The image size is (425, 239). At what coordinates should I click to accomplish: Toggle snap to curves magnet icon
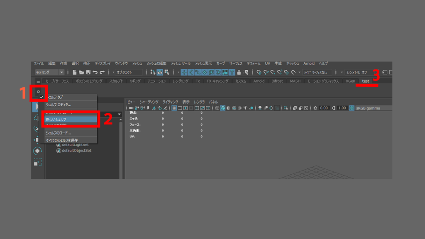point(266,72)
